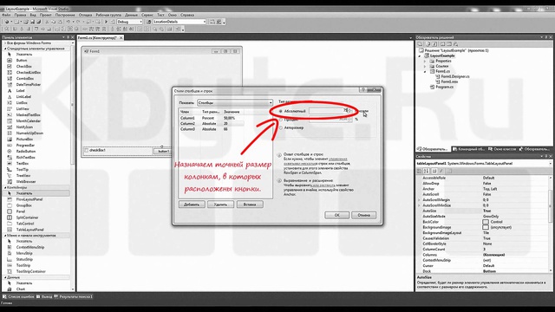Select MaskedTextBox in the toolbox

coord(29,114)
